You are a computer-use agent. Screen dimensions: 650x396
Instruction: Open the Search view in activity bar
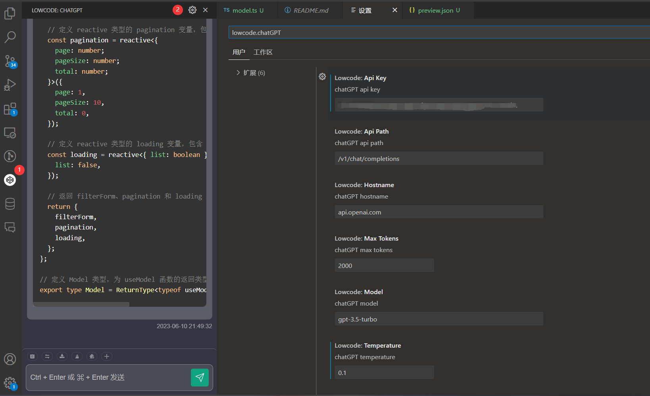point(10,37)
